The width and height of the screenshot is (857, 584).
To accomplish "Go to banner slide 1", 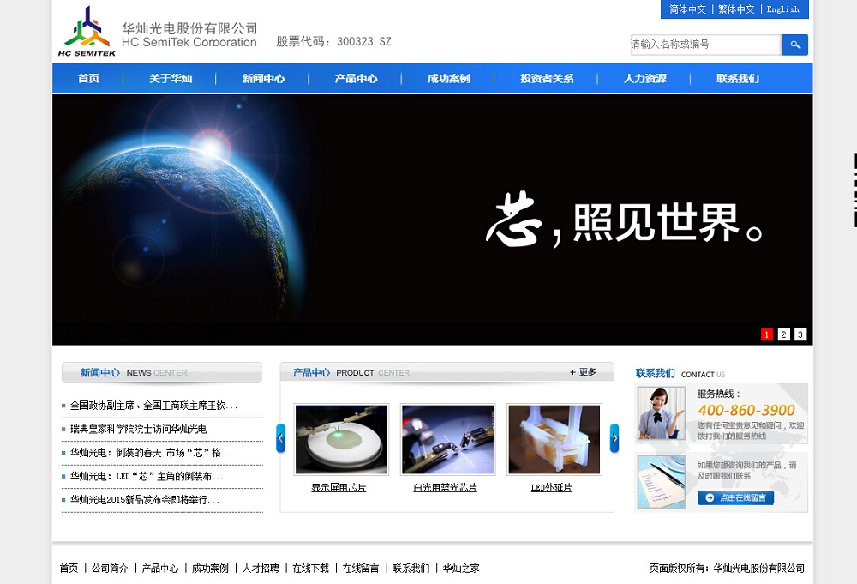I will pos(767,334).
